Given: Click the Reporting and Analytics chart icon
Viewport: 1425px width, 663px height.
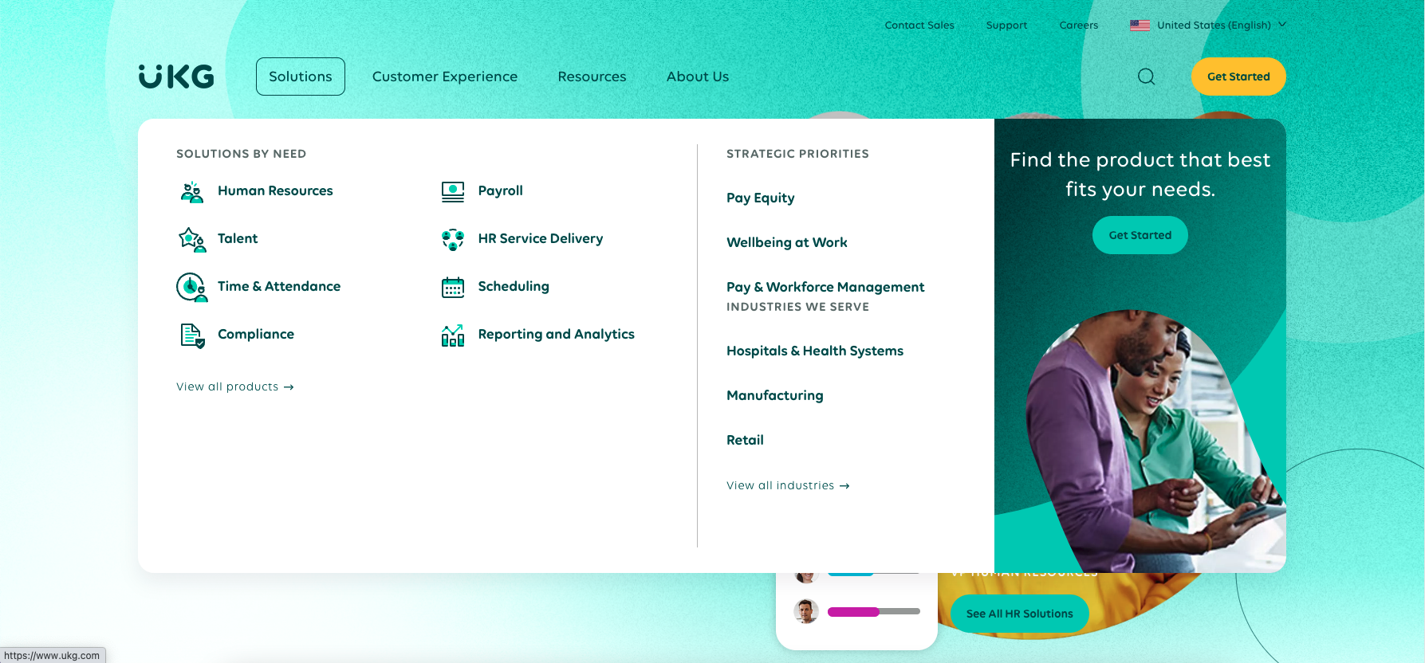Looking at the screenshot, I should pos(452,335).
